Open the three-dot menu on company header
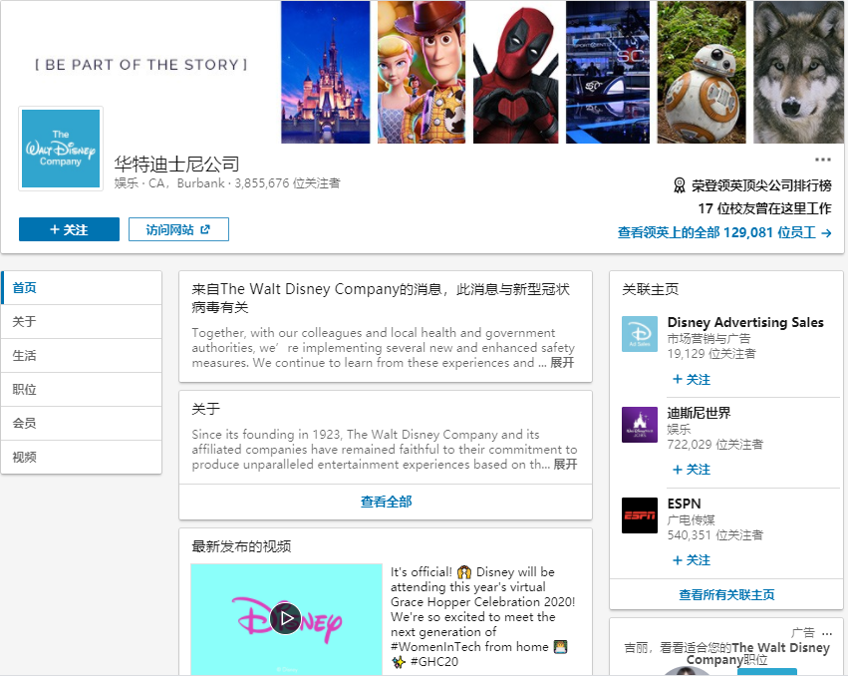Screen dimensions: 848x677 point(822,160)
